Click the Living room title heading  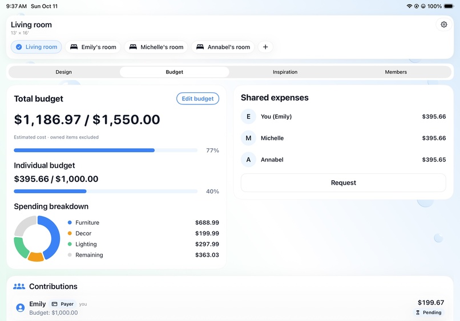[31, 25]
